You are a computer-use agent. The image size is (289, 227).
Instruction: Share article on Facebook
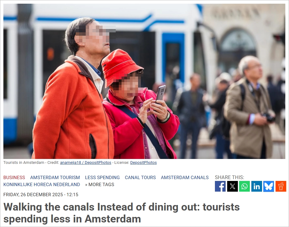(220, 186)
